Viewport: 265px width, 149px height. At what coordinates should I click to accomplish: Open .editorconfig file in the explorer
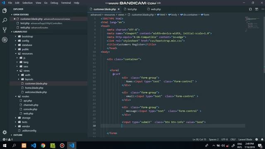click(x=29, y=131)
